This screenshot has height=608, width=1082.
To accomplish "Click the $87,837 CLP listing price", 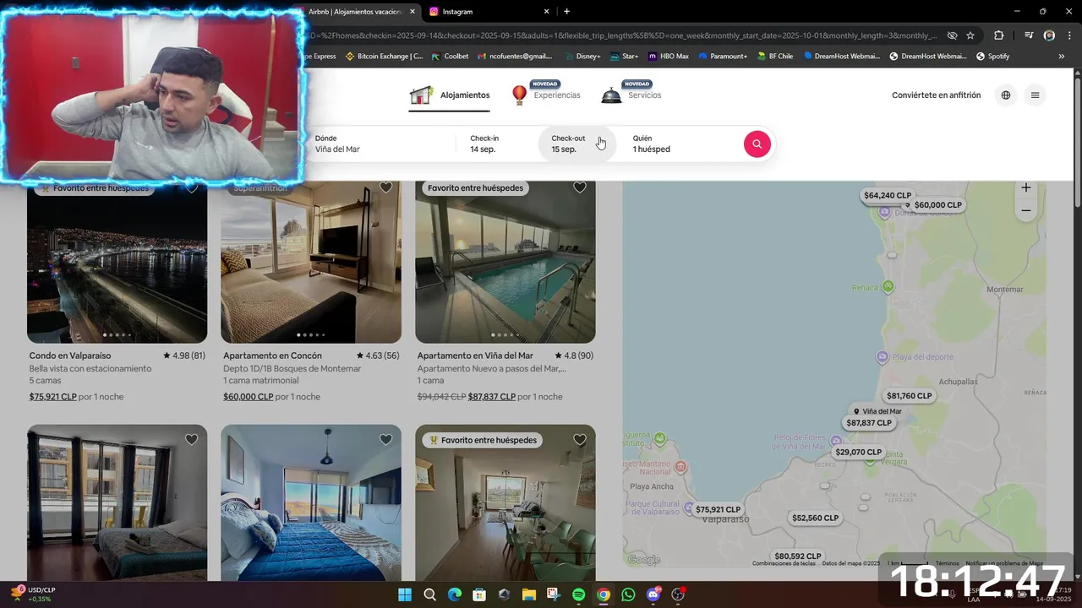I will [491, 397].
